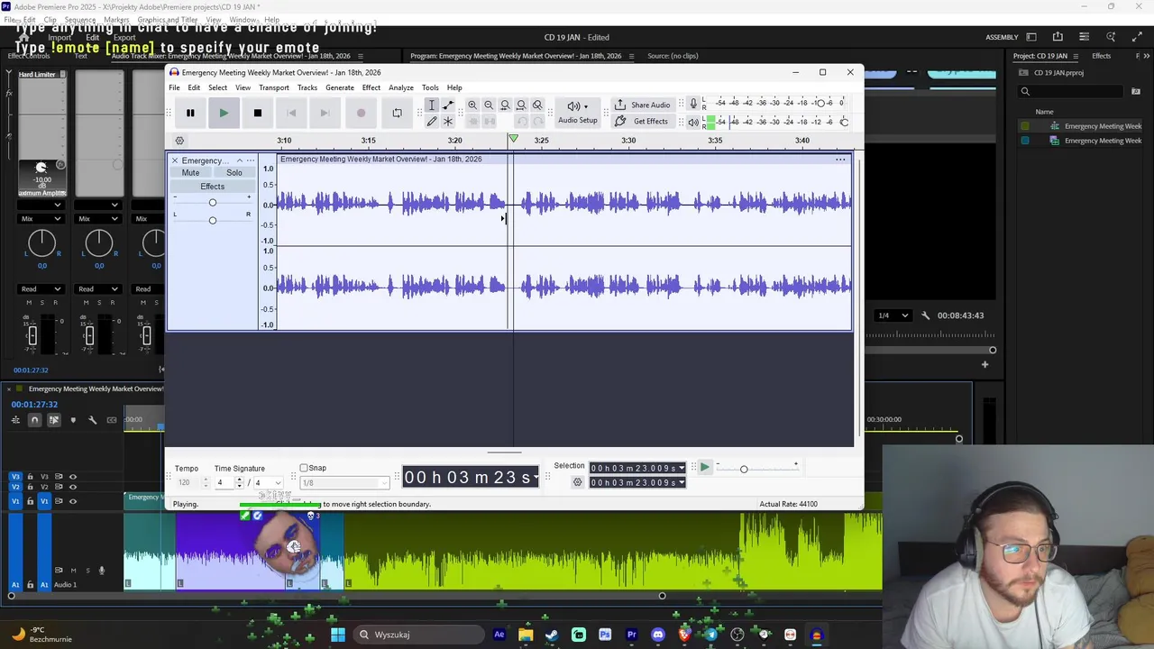
Task: Click Fit Project to Width zoom icon
Action: click(521, 105)
